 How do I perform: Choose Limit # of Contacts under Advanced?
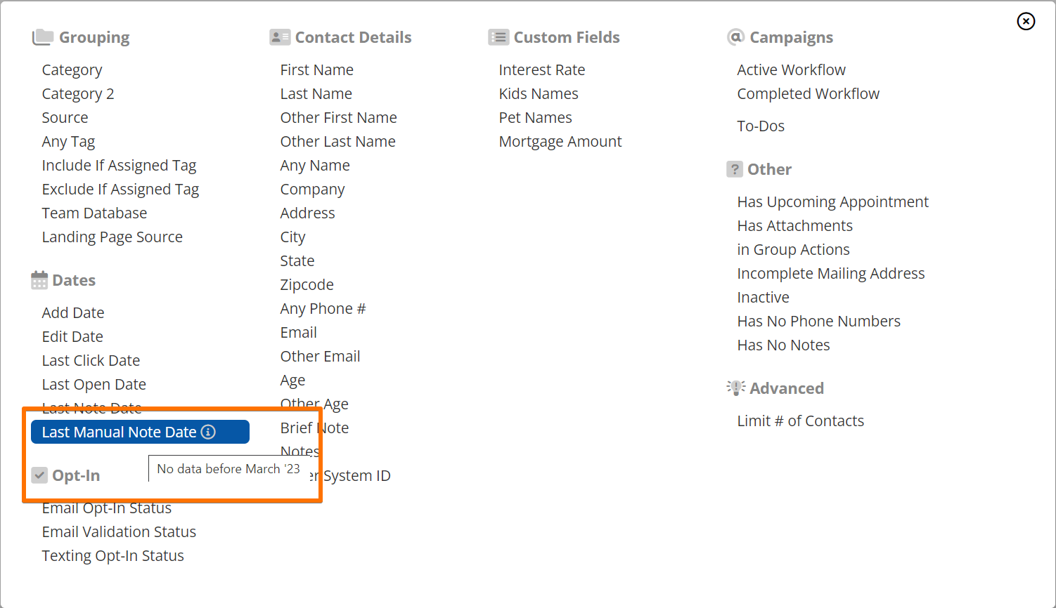pyautogui.click(x=801, y=421)
